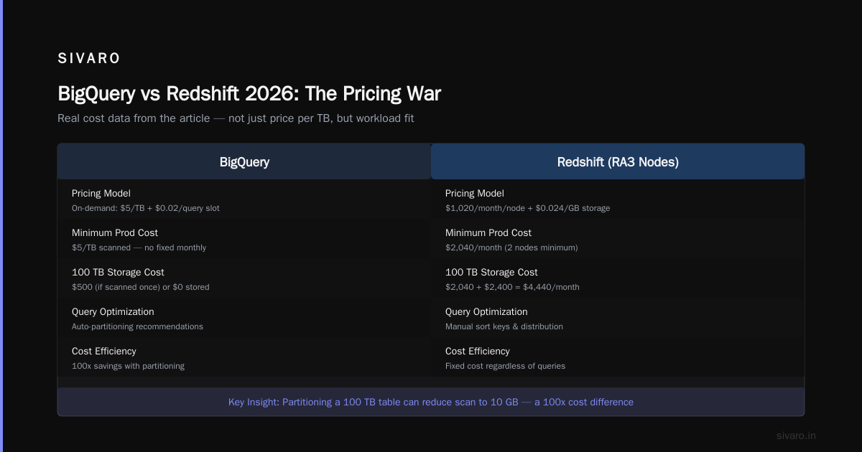Image resolution: width=862 pixels, height=452 pixels.
Task: Click the Redshift (RA3 Nodes) column header
Action: (x=618, y=162)
